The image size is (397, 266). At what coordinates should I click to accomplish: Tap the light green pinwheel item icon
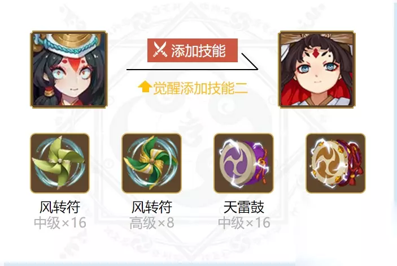[x=60, y=163]
